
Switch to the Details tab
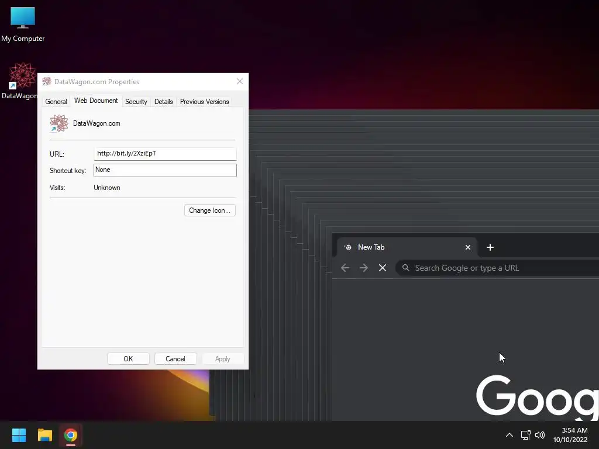(164, 102)
